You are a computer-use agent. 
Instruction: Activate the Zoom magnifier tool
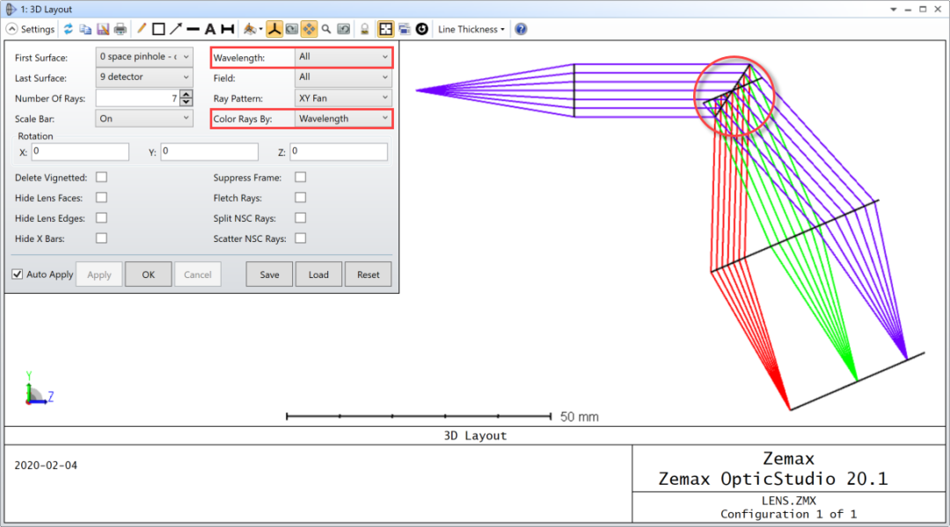(326, 28)
